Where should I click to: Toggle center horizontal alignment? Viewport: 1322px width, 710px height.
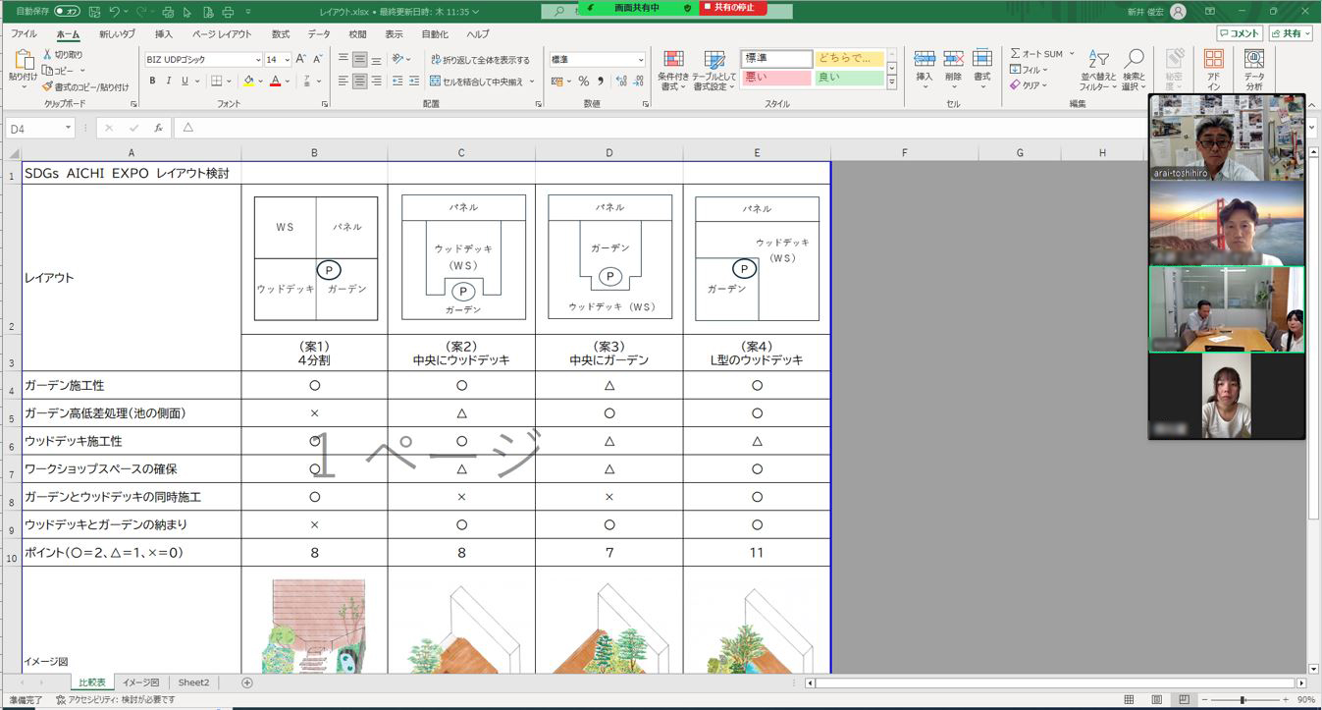pos(360,81)
